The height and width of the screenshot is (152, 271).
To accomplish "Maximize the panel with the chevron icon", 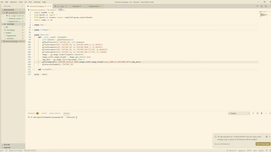I will 265,113.
